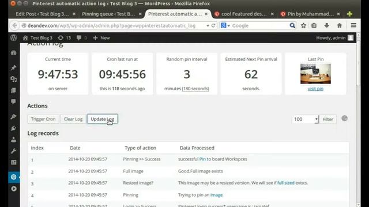Click the Filter button
This screenshot has height=207, width=369.
328,119
